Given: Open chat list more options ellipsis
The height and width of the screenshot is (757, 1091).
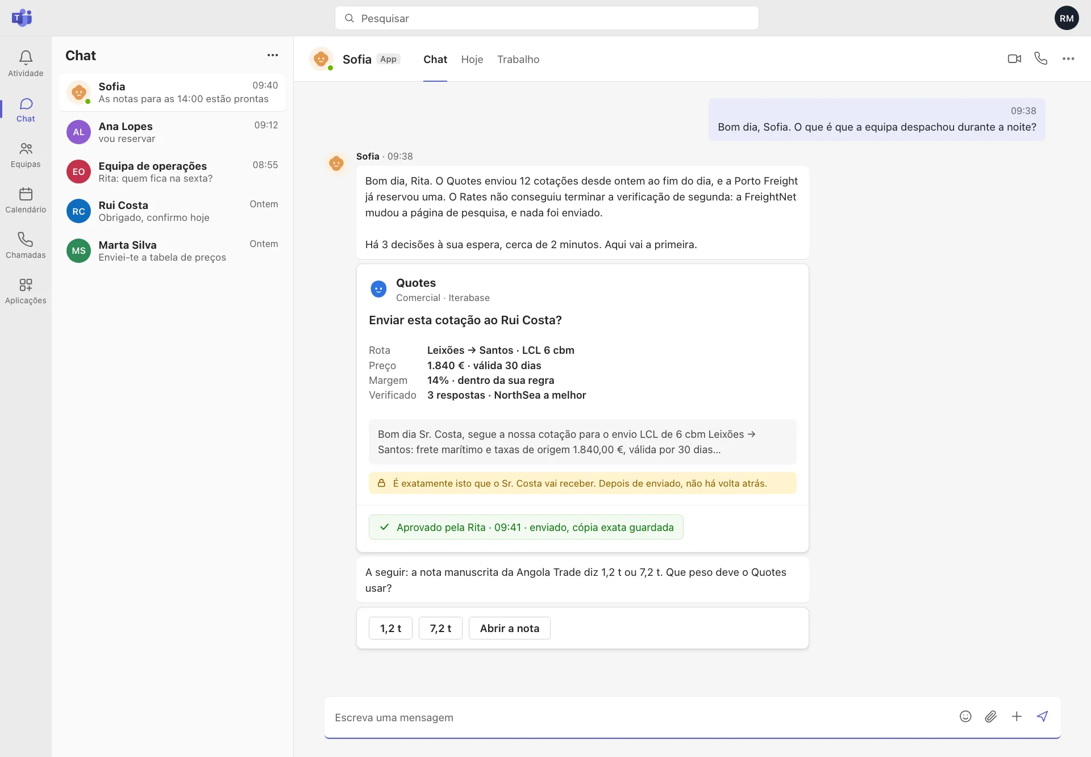Looking at the screenshot, I should [x=273, y=55].
